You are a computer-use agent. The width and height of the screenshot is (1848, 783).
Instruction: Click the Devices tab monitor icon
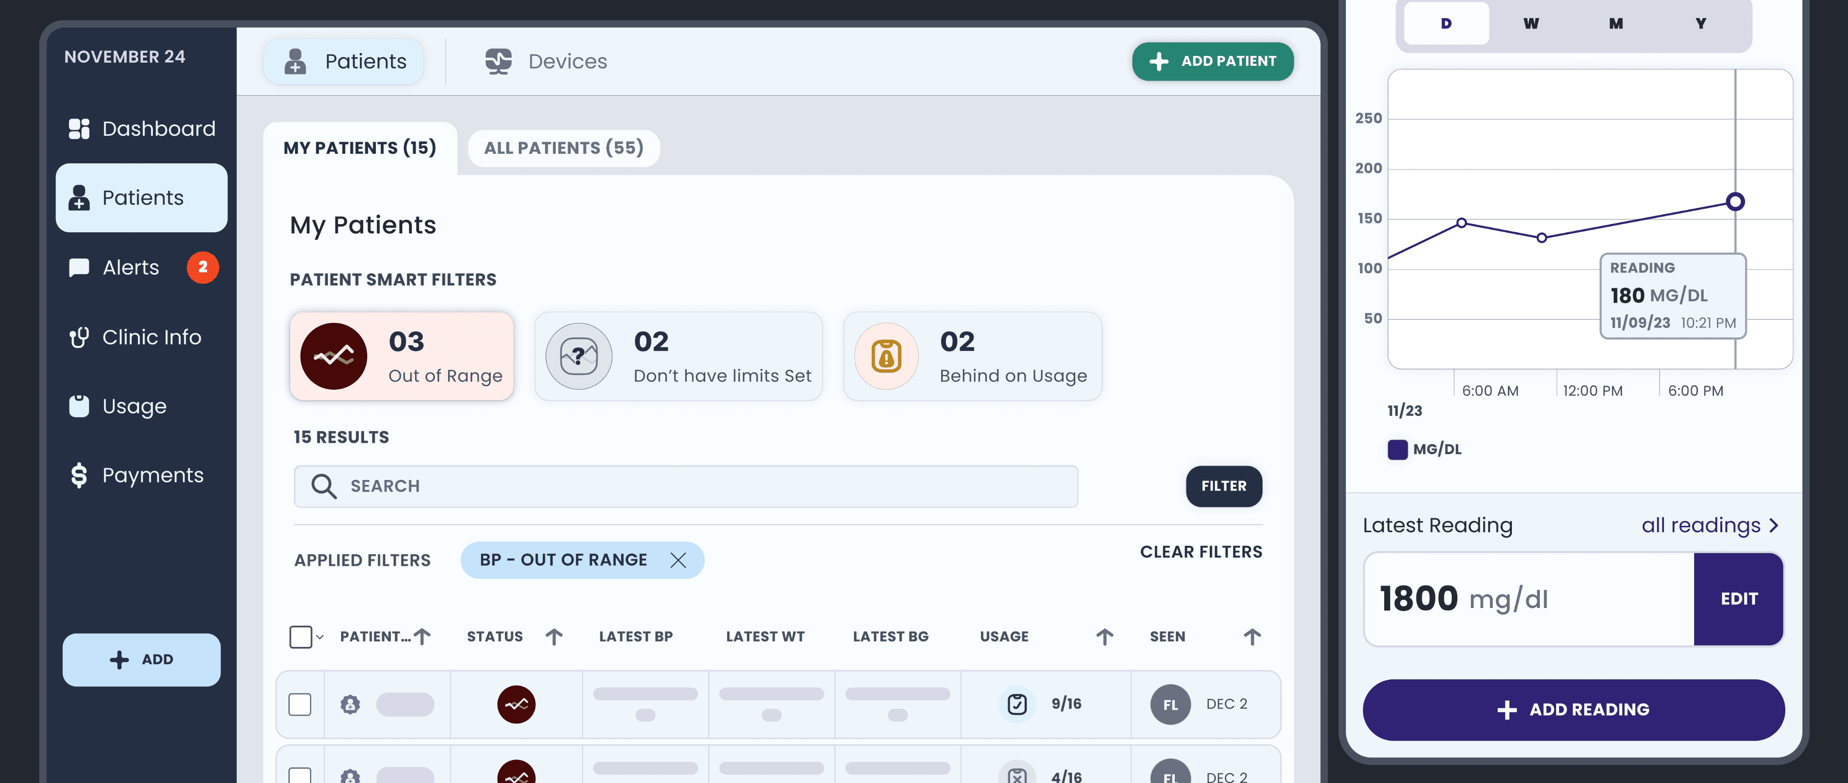click(499, 62)
